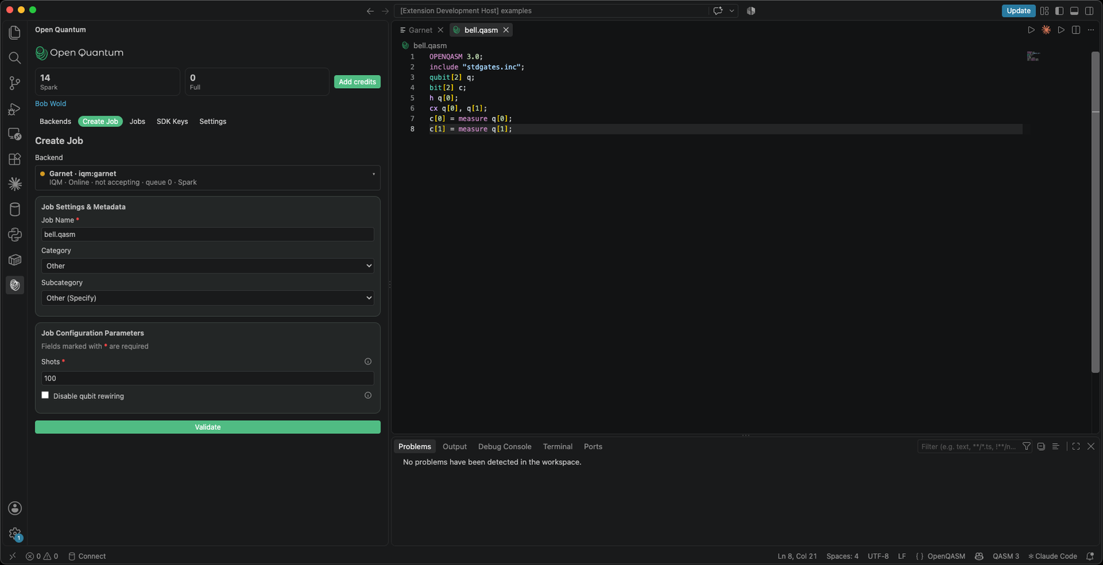Toggle the secondary side bar
This screenshot has width=1103, height=565.
(x=1089, y=11)
